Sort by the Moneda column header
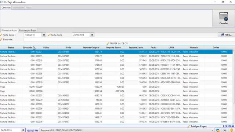 click(x=194, y=48)
